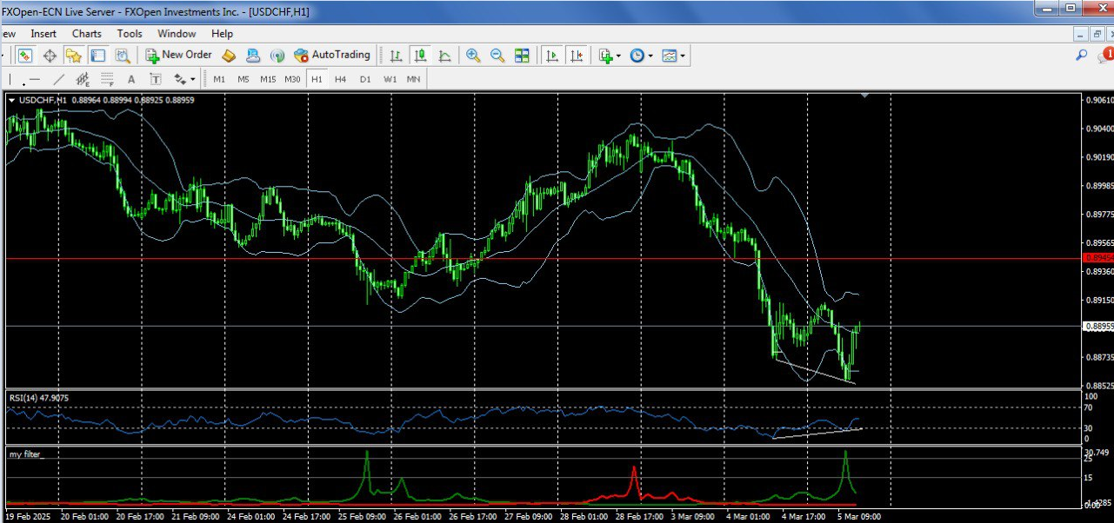Switch chart to candlesticks
The image size is (1114, 523).
click(x=420, y=56)
